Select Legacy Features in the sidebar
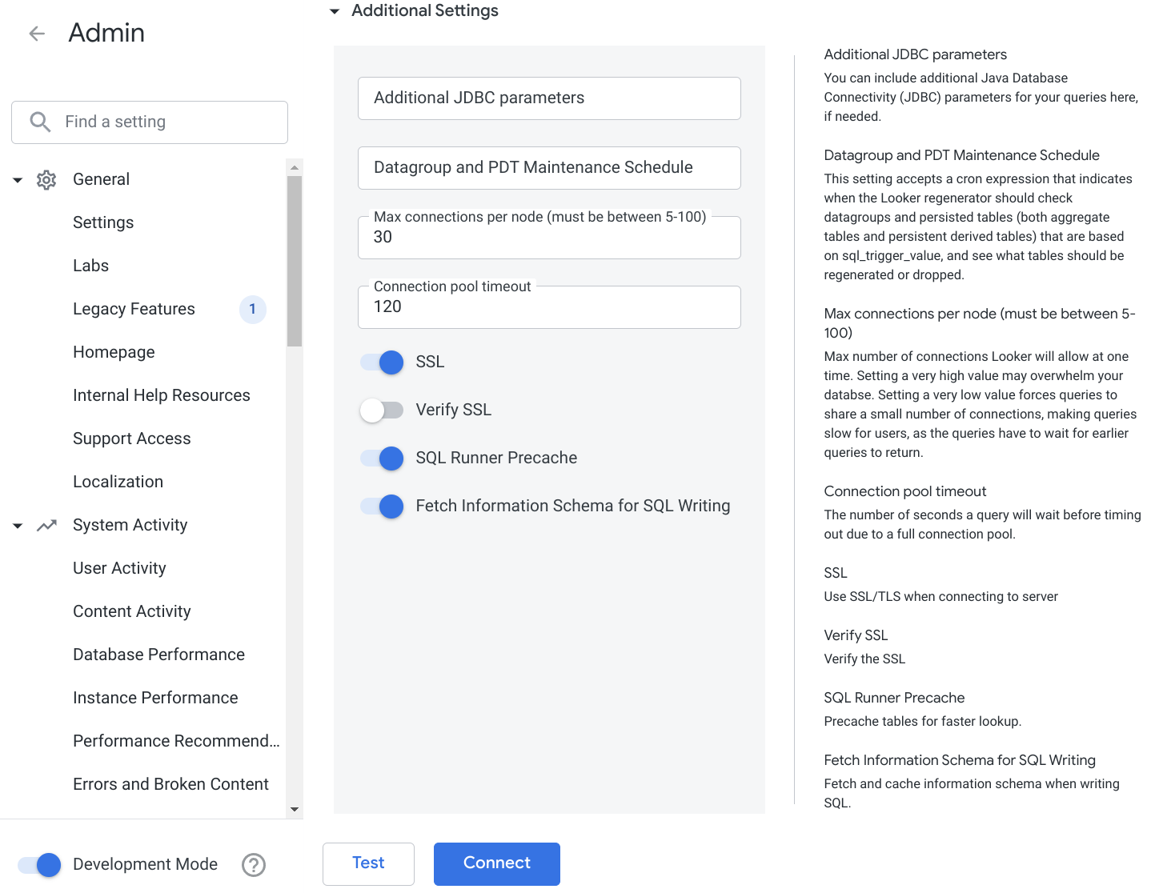Image resolution: width=1155 pixels, height=893 pixels. point(134,309)
